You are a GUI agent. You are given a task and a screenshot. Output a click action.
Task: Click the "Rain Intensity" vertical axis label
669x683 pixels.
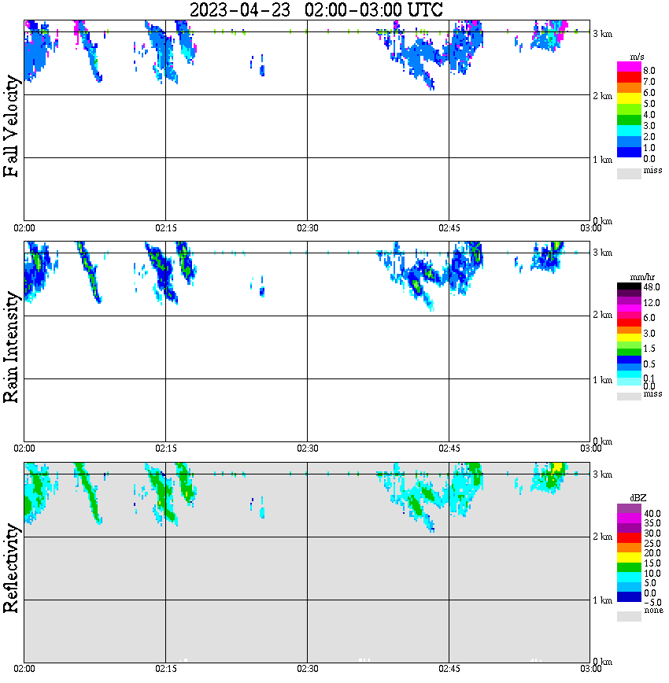click(x=11, y=347)
